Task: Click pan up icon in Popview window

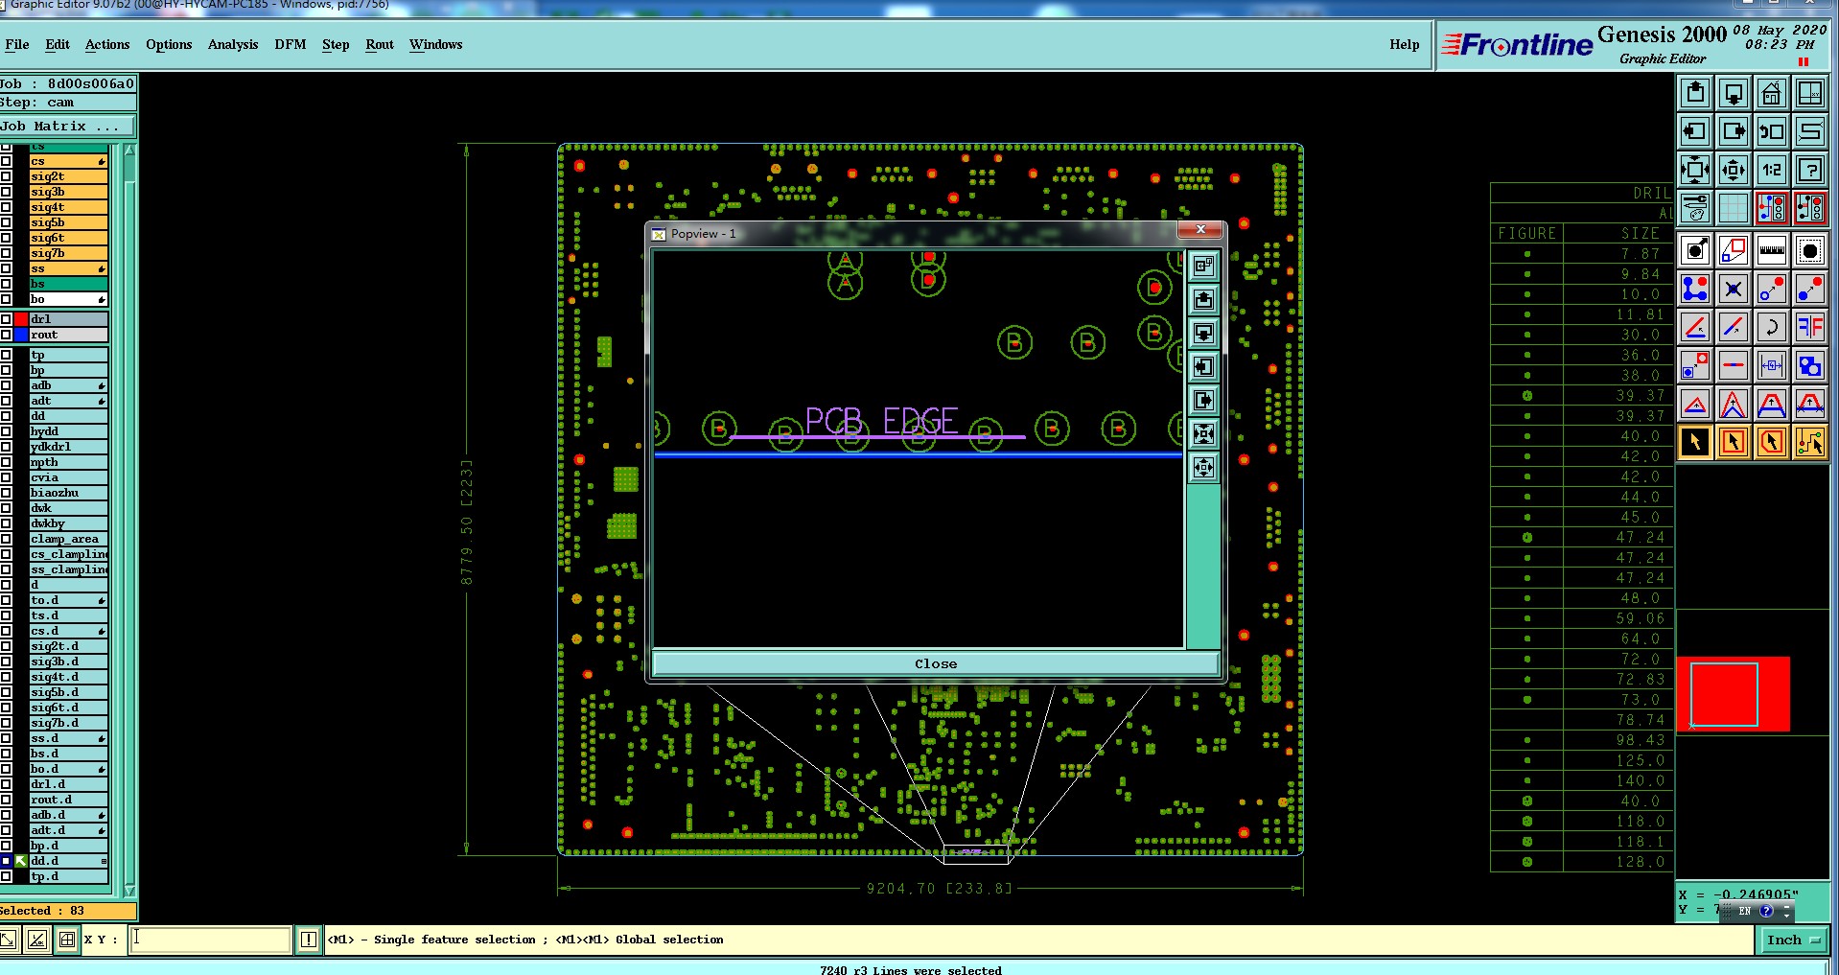Action: coord(1203,300)
